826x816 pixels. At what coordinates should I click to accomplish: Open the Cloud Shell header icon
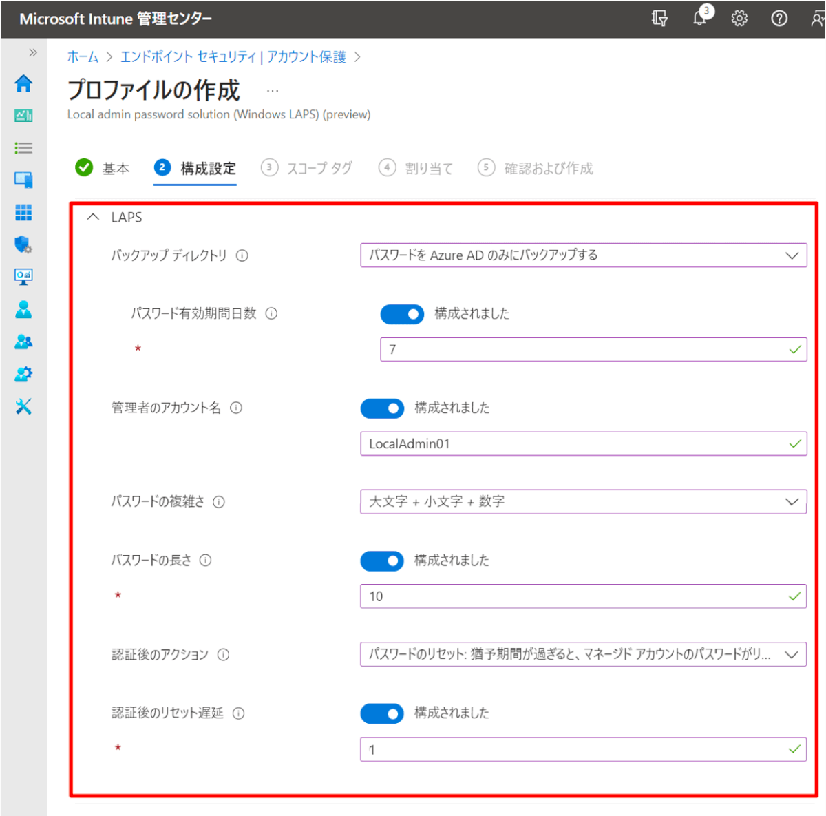659,19
